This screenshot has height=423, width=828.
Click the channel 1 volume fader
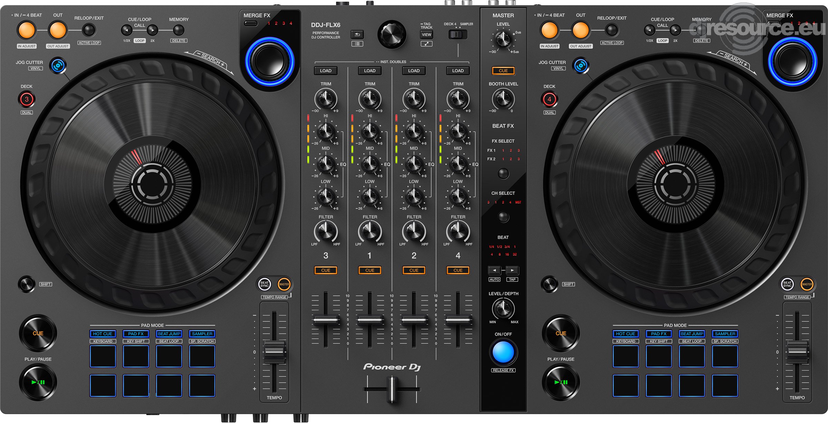pos(369,321)
